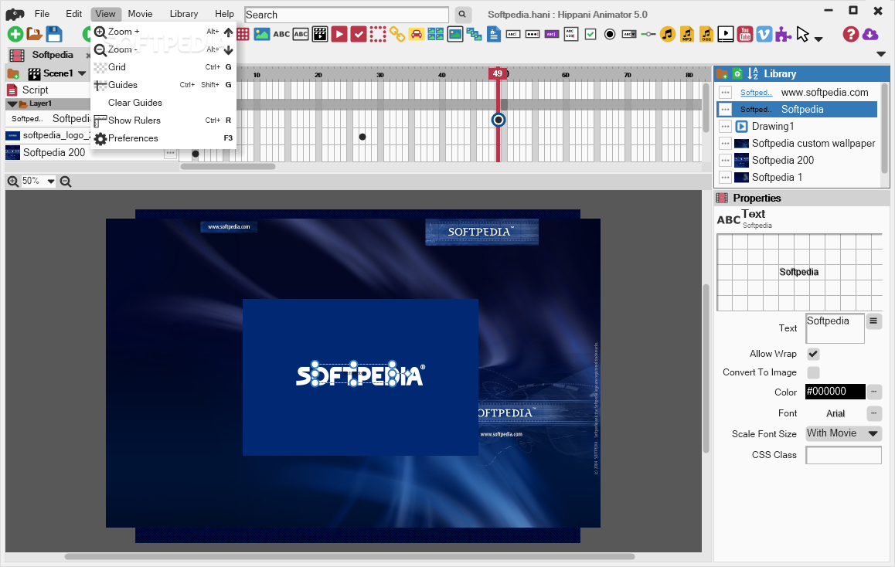This screenshot has height=567, width=895.
Task: Open the 50% zoom level dropdown
Action: coord(51,182)
